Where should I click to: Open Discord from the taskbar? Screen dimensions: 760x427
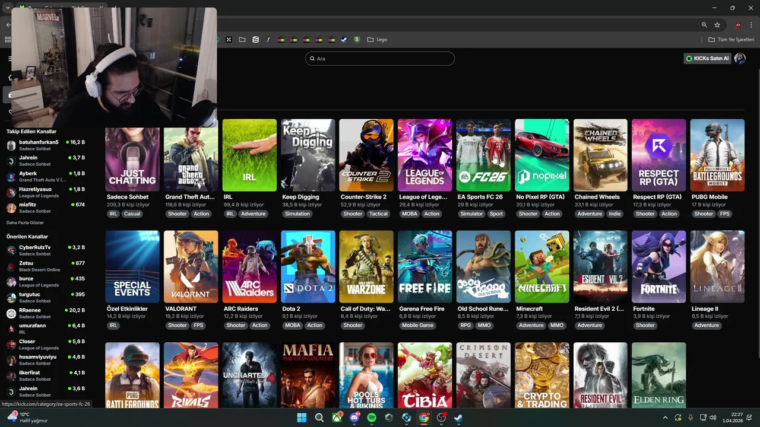(x=354, y=418)
